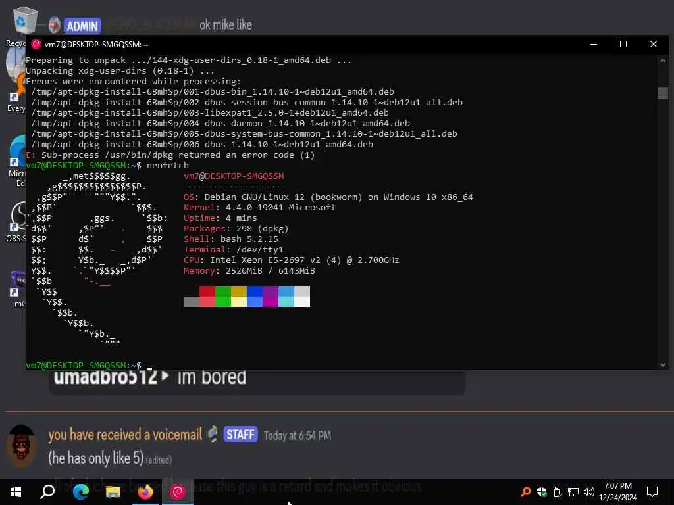The image size is (674, 505).
Task: Click the "CPU: Intel Xeon E5-2697" line
Action: (x=292, y=260)
